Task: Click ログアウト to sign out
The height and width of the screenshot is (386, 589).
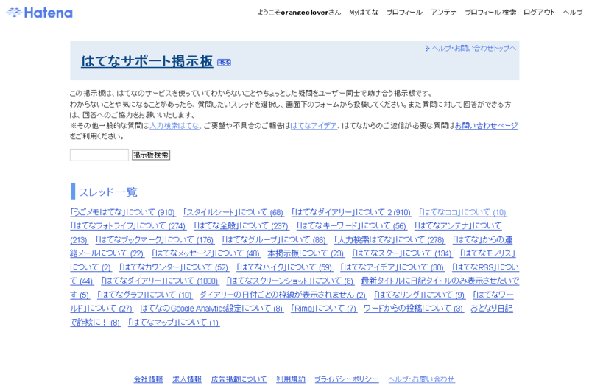Action: point(539,13)
